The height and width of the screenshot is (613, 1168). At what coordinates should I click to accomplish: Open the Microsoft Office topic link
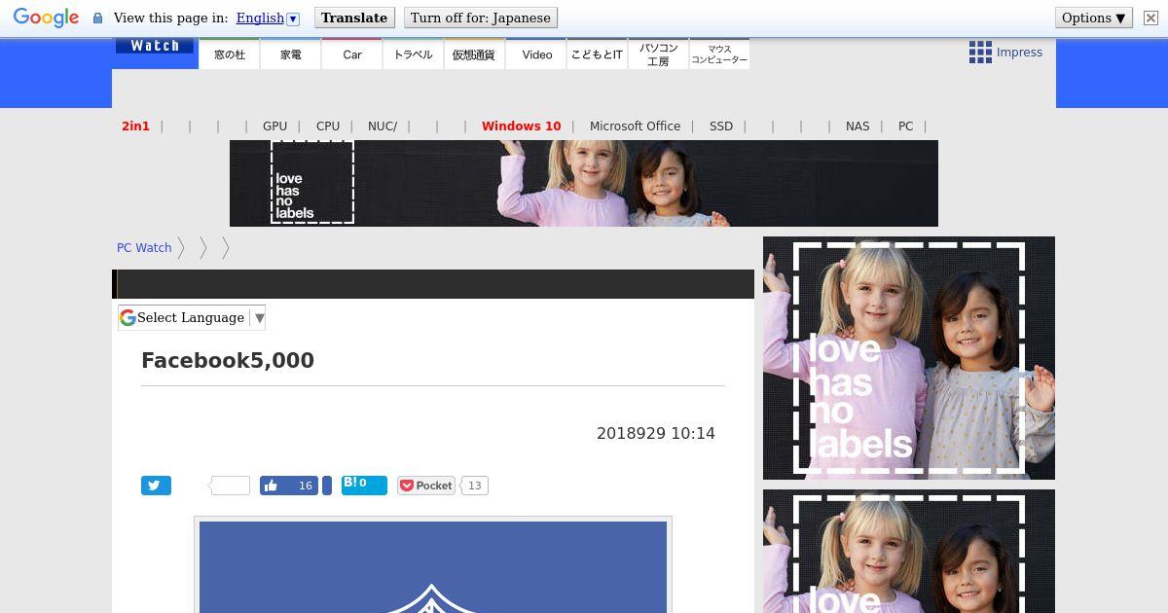[x=635, y=126]
